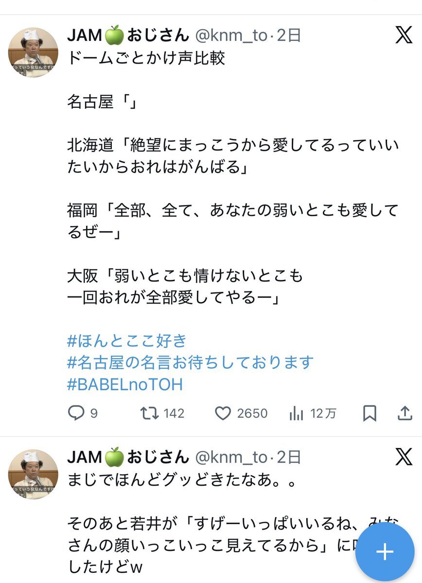Open JAM🍏おじさん name on first tweet
The image size is (422, 583).
tap(127, 35)
